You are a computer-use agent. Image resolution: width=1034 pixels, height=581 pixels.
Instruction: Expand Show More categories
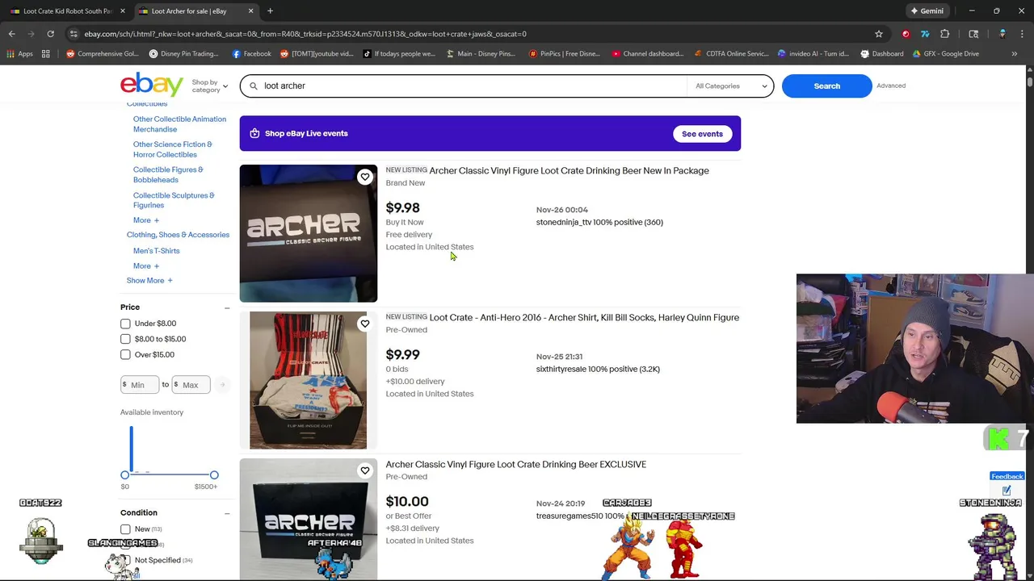(149, 281)
